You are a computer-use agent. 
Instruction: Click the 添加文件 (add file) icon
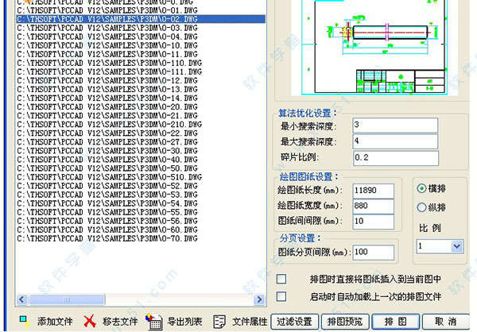point(24,321)
